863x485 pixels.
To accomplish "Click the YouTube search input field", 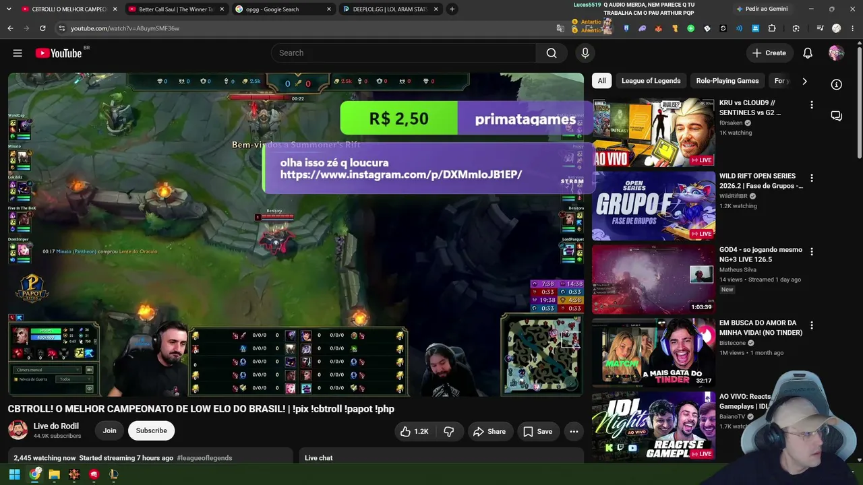I will click(403, 53).
